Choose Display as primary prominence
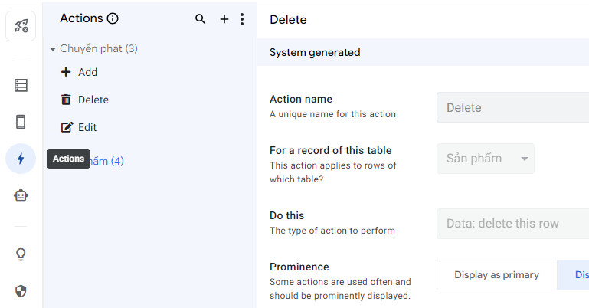The image size is (589, 308). point(496,275)
